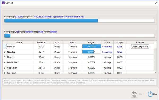Click the Convert window title text
159x100 pixels.
[x=9, y=3]
